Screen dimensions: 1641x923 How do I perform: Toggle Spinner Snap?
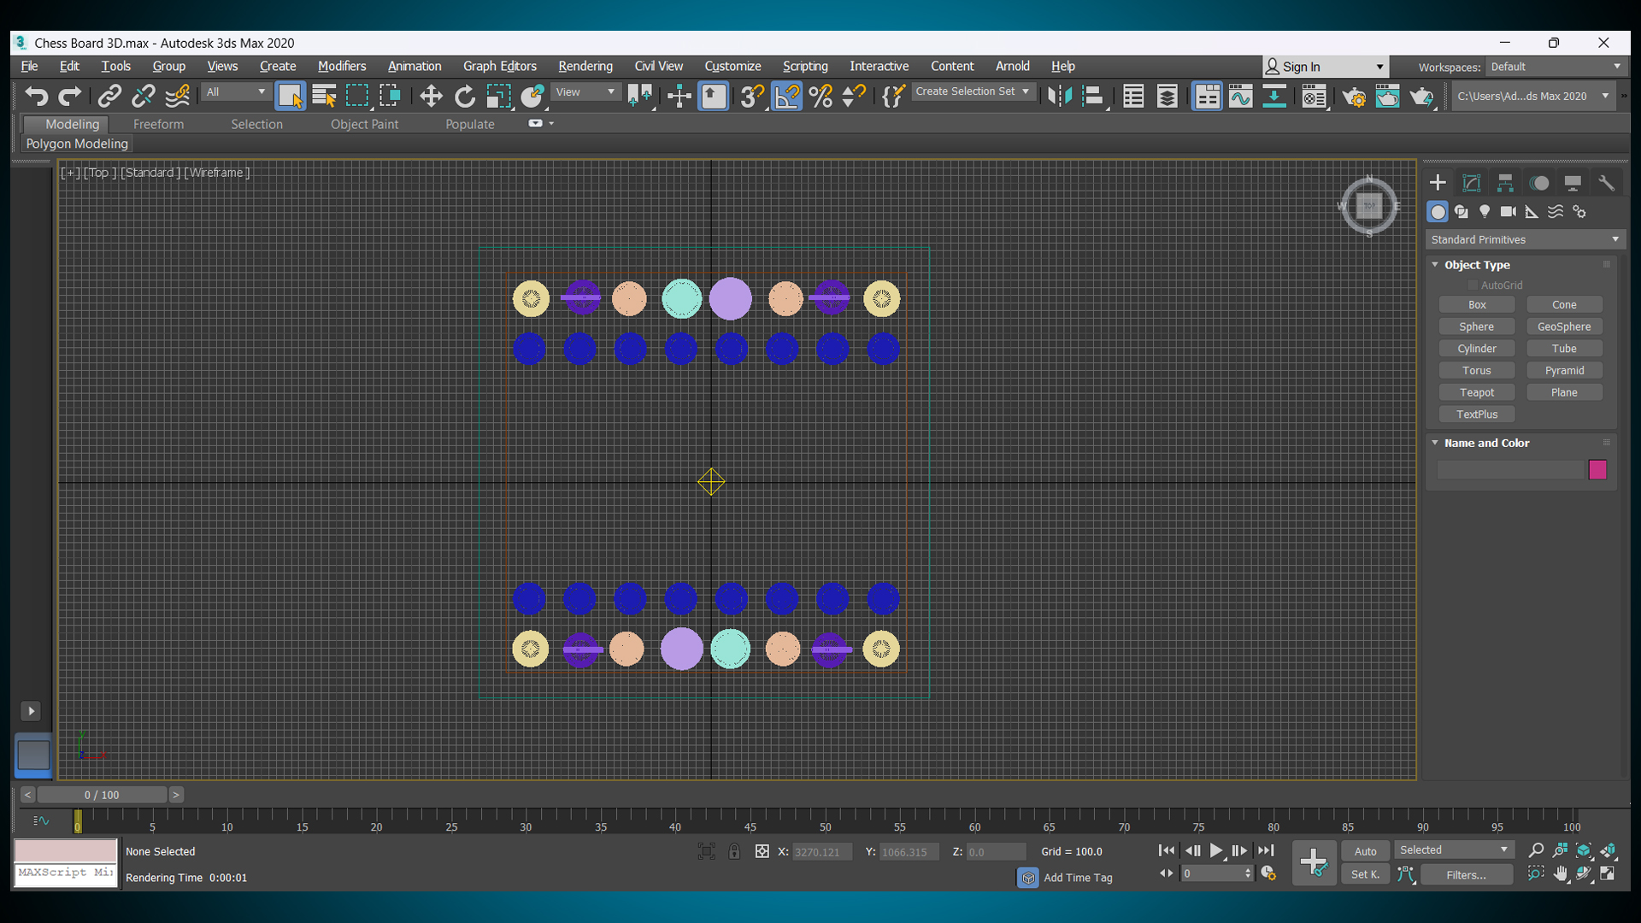pyautogui.click(x=854, y=96)
